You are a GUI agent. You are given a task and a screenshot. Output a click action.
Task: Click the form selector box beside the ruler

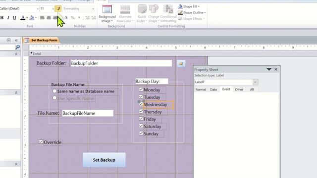[26, 47]
